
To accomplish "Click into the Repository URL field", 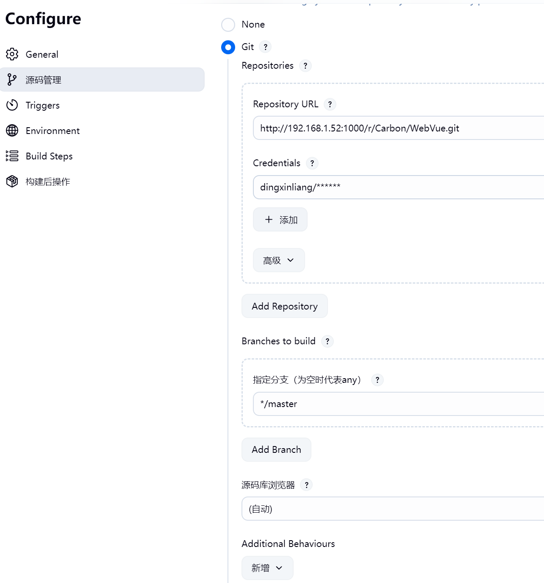I will (x=398, y=128).
